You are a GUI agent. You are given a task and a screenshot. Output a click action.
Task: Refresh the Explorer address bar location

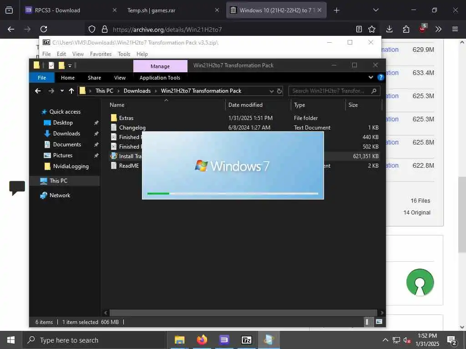click(x=279, y=91)
